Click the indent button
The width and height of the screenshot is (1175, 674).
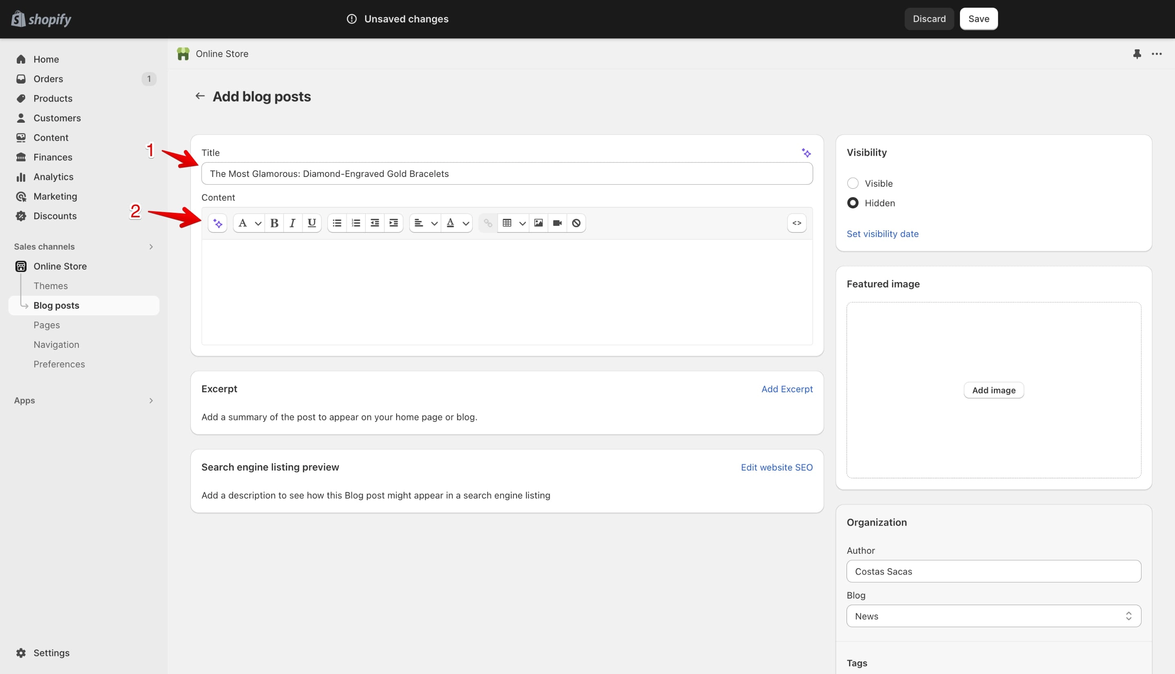(x=394, y=223)
